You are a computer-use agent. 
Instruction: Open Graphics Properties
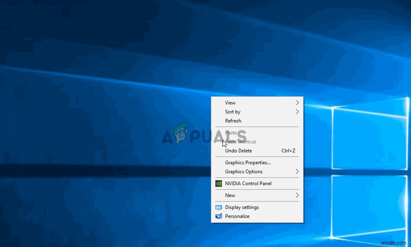248,162
